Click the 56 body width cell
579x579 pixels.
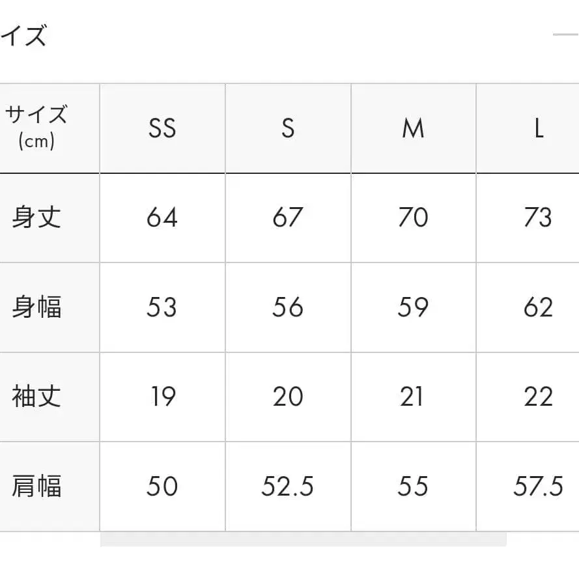pyautogui.click(x=288, y=307)
